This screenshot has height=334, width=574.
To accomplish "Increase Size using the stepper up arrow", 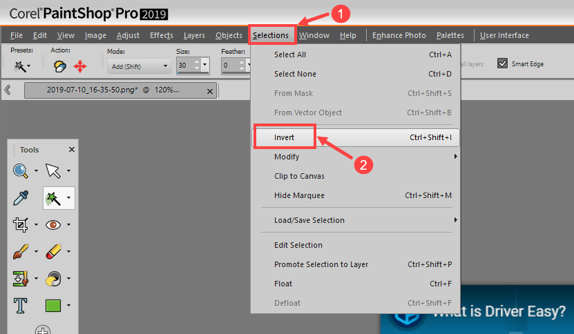I will (x=197, y=62).
